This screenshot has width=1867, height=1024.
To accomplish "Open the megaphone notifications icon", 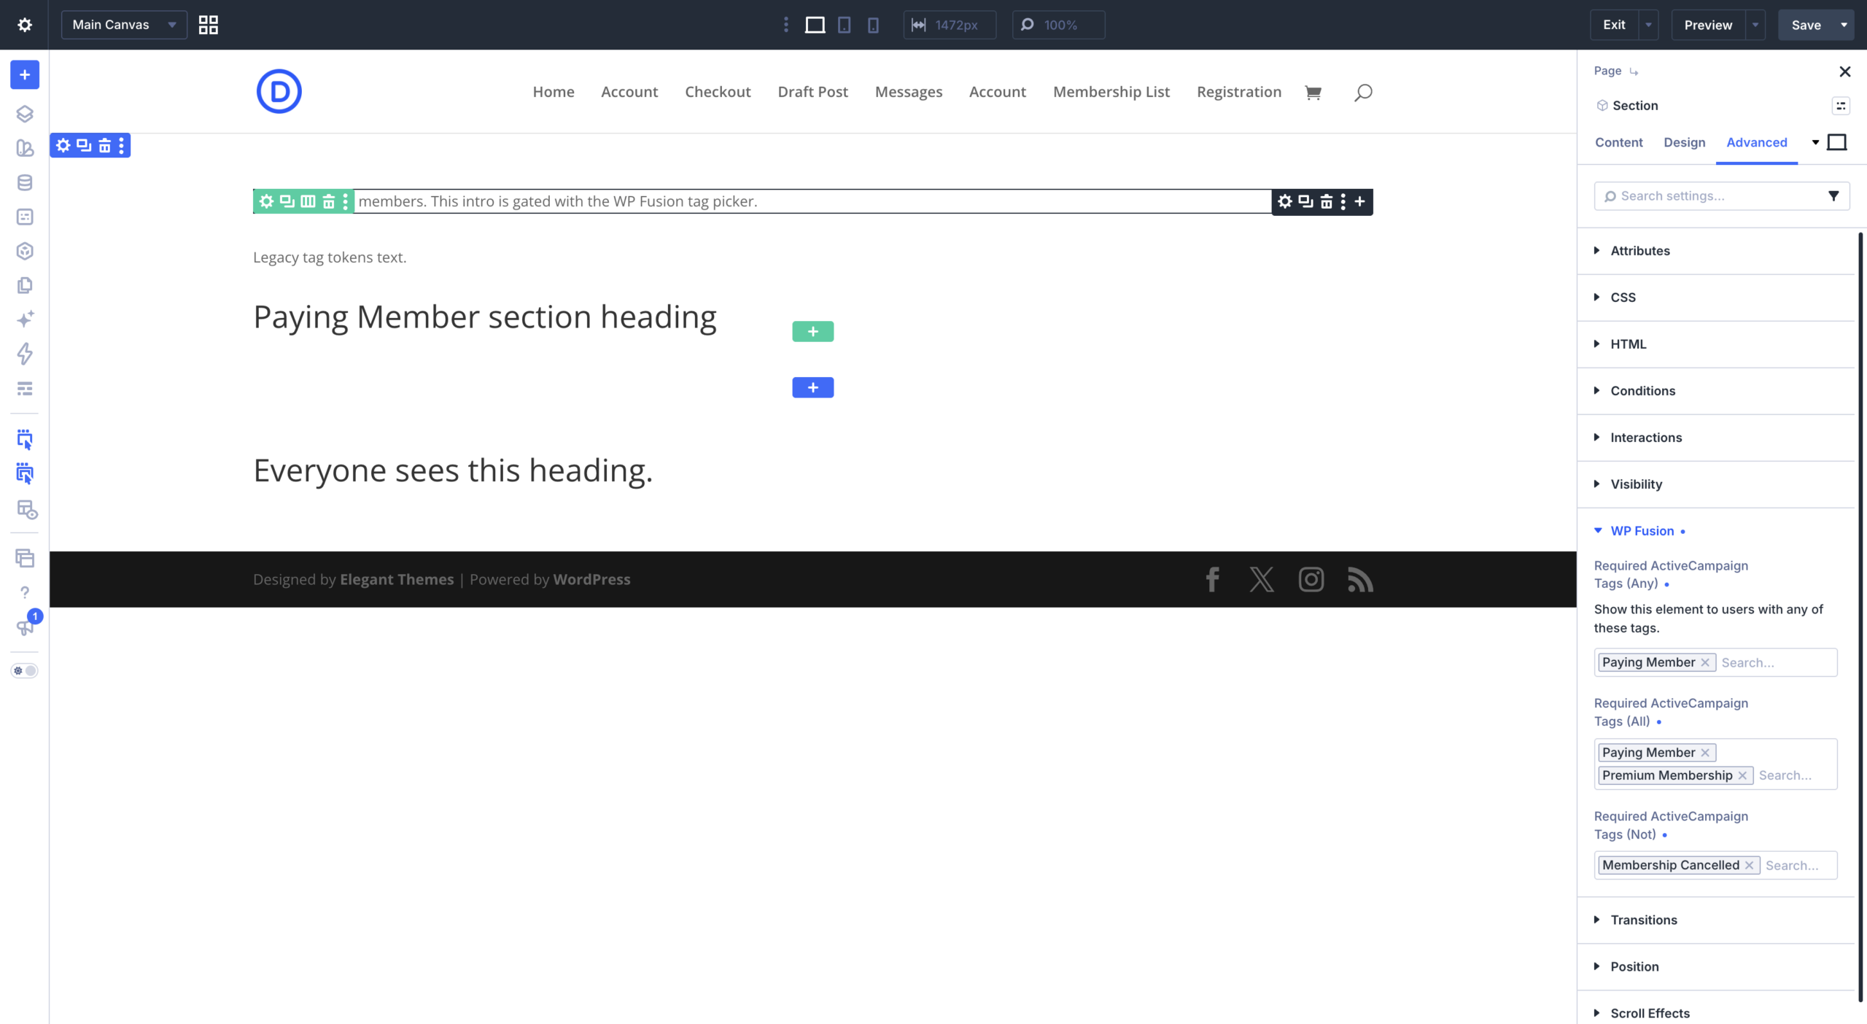I will pos(25,627).
